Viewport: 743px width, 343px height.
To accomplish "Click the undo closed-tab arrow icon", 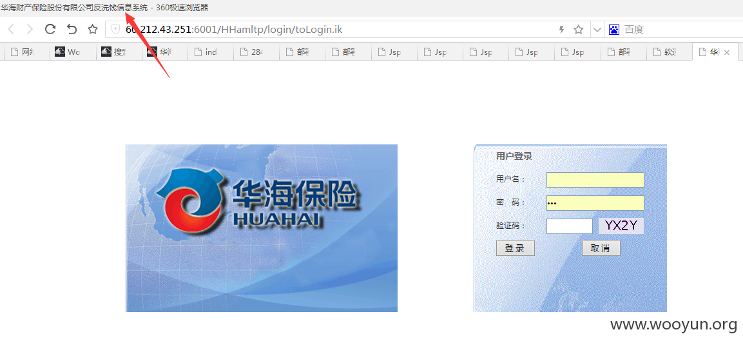I will coord(72,30).
